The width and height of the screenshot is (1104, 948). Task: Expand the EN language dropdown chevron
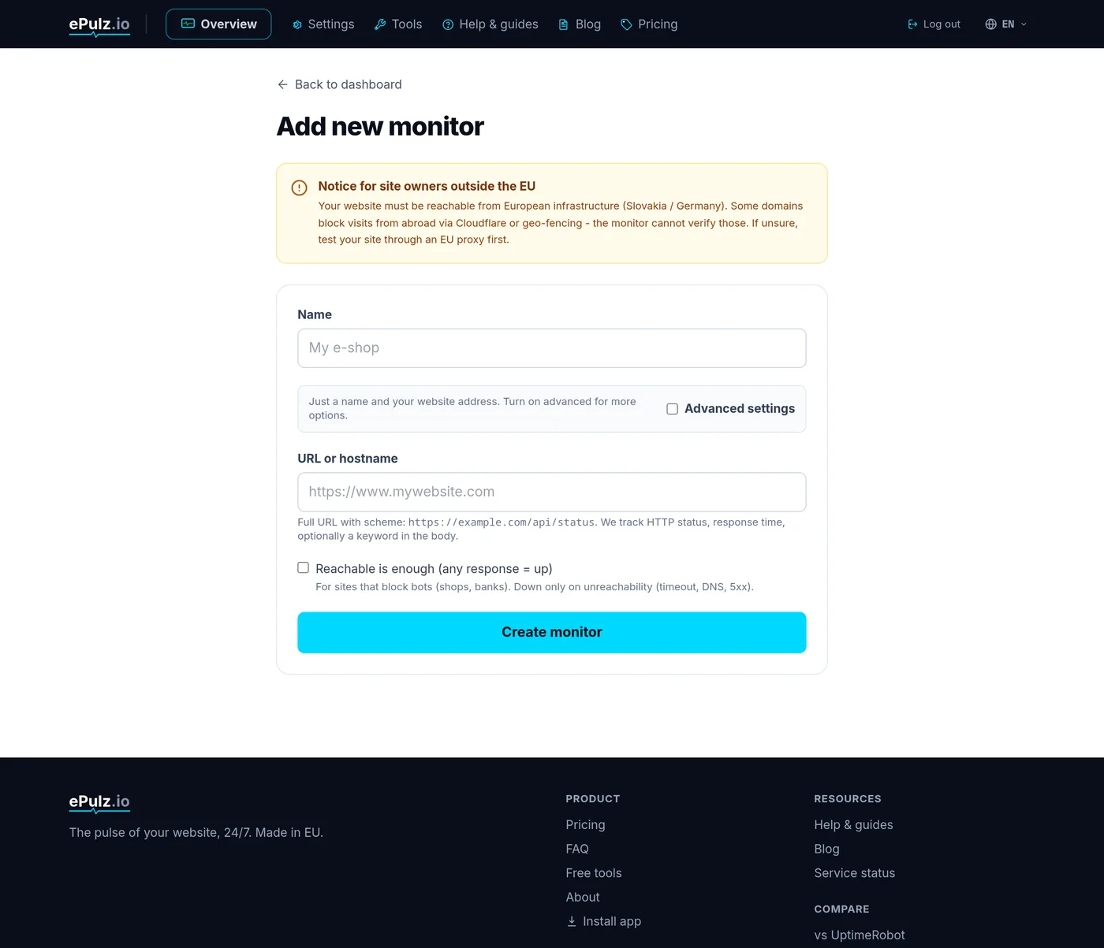pos(1024,24)
